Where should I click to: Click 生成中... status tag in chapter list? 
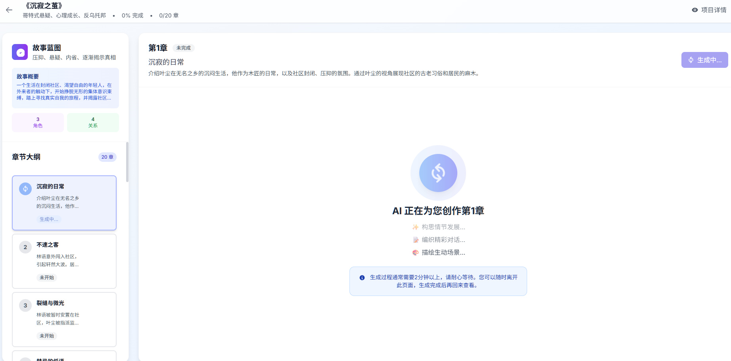pyautogui.click(x=49, y=219)
